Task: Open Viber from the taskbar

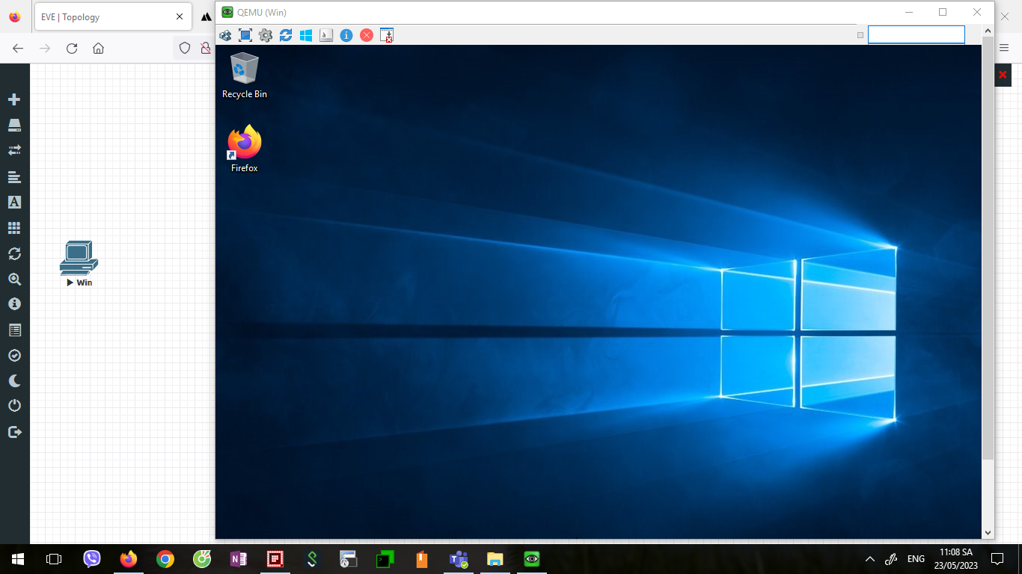Action: tap(92, 558)
